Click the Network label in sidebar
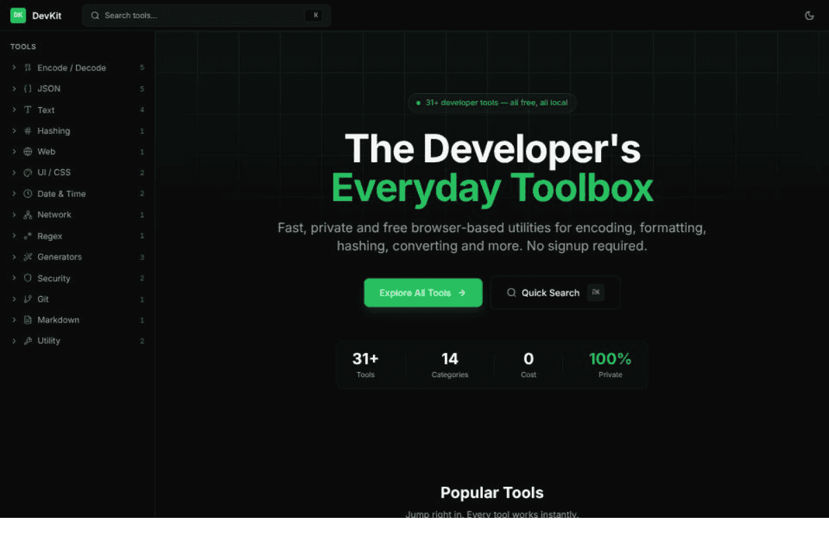829x551 pixels. (x=55, y=215)
